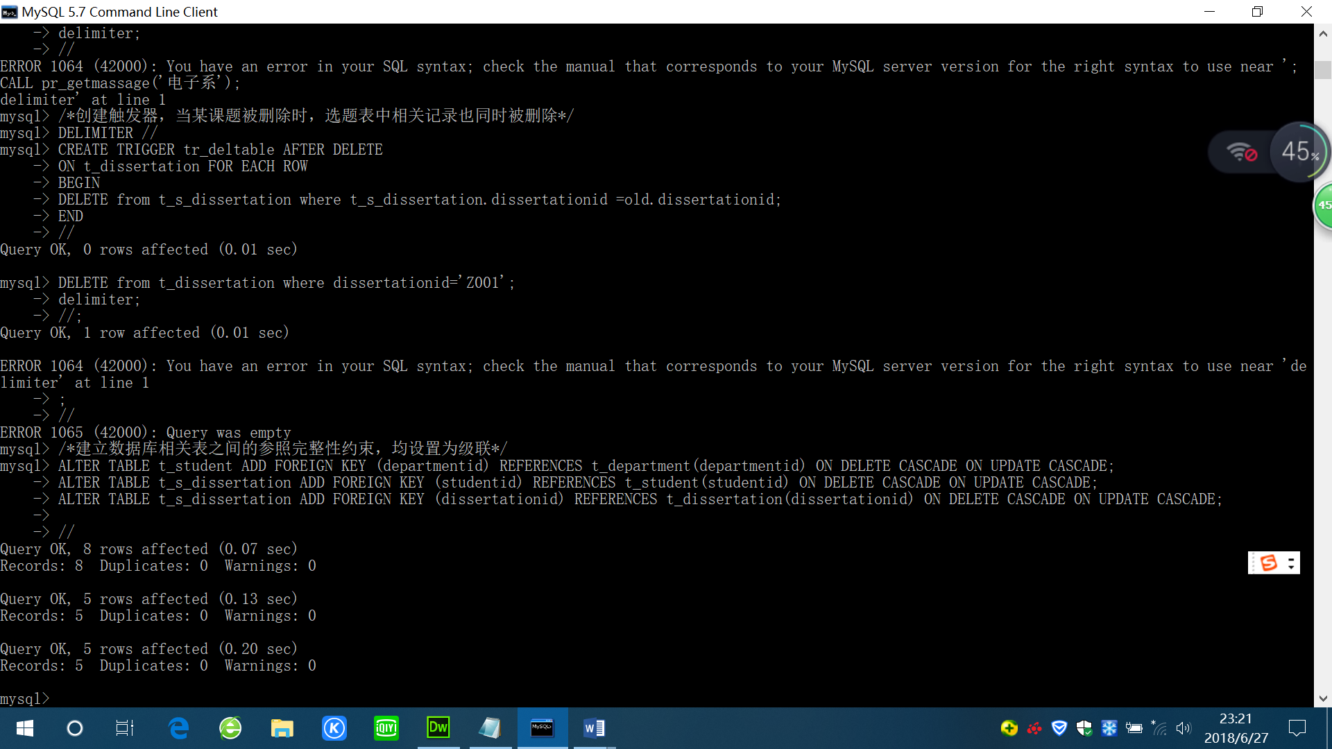Launch the iQIYI app on taskbar

point(386,728)
